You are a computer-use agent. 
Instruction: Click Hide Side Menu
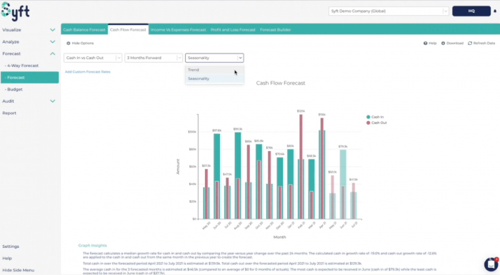click(x=18, y=270)
